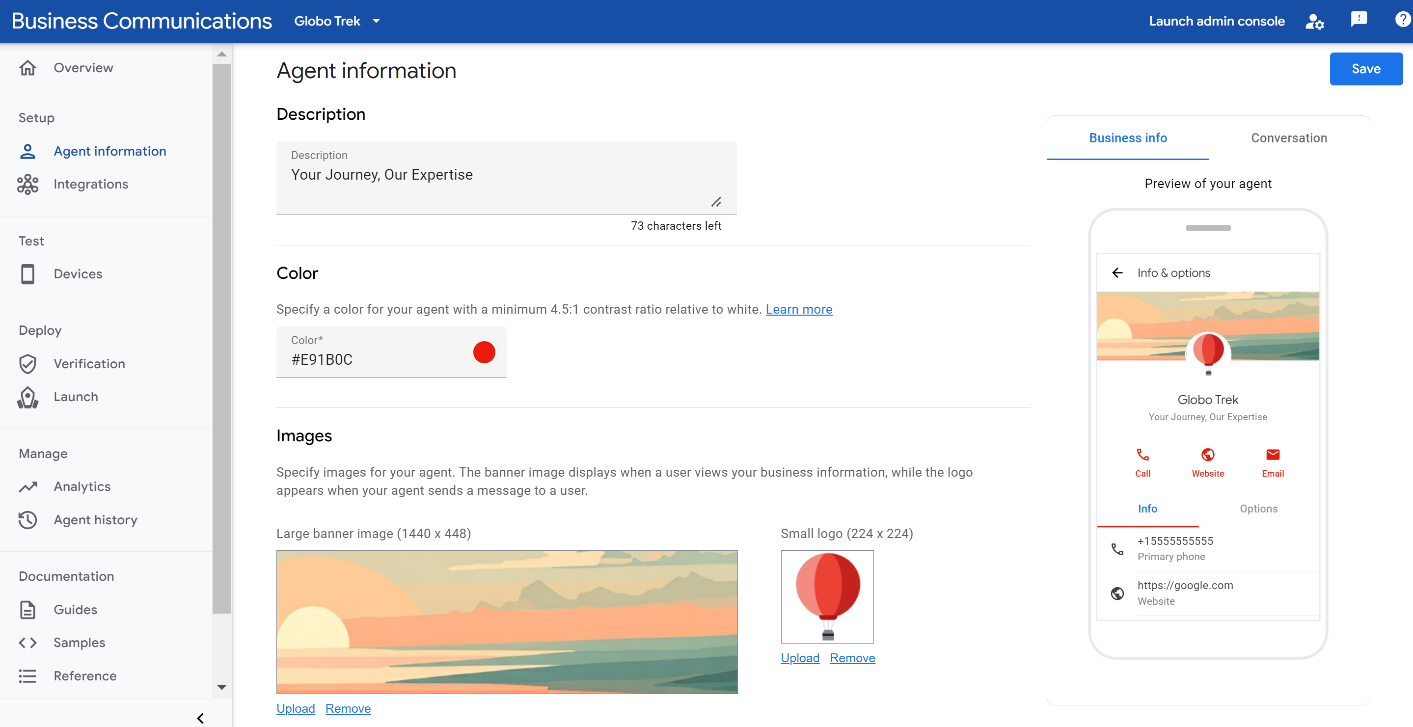1413x727 pixels.
Task: Select the Agent history clock icon
Action: (x=27, y=519)
